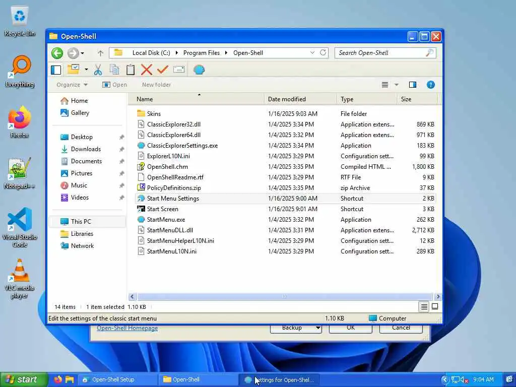Screen dimensions: 516x387
Task: Delete selection with the red X icon
Action: (x=147, y=70)
